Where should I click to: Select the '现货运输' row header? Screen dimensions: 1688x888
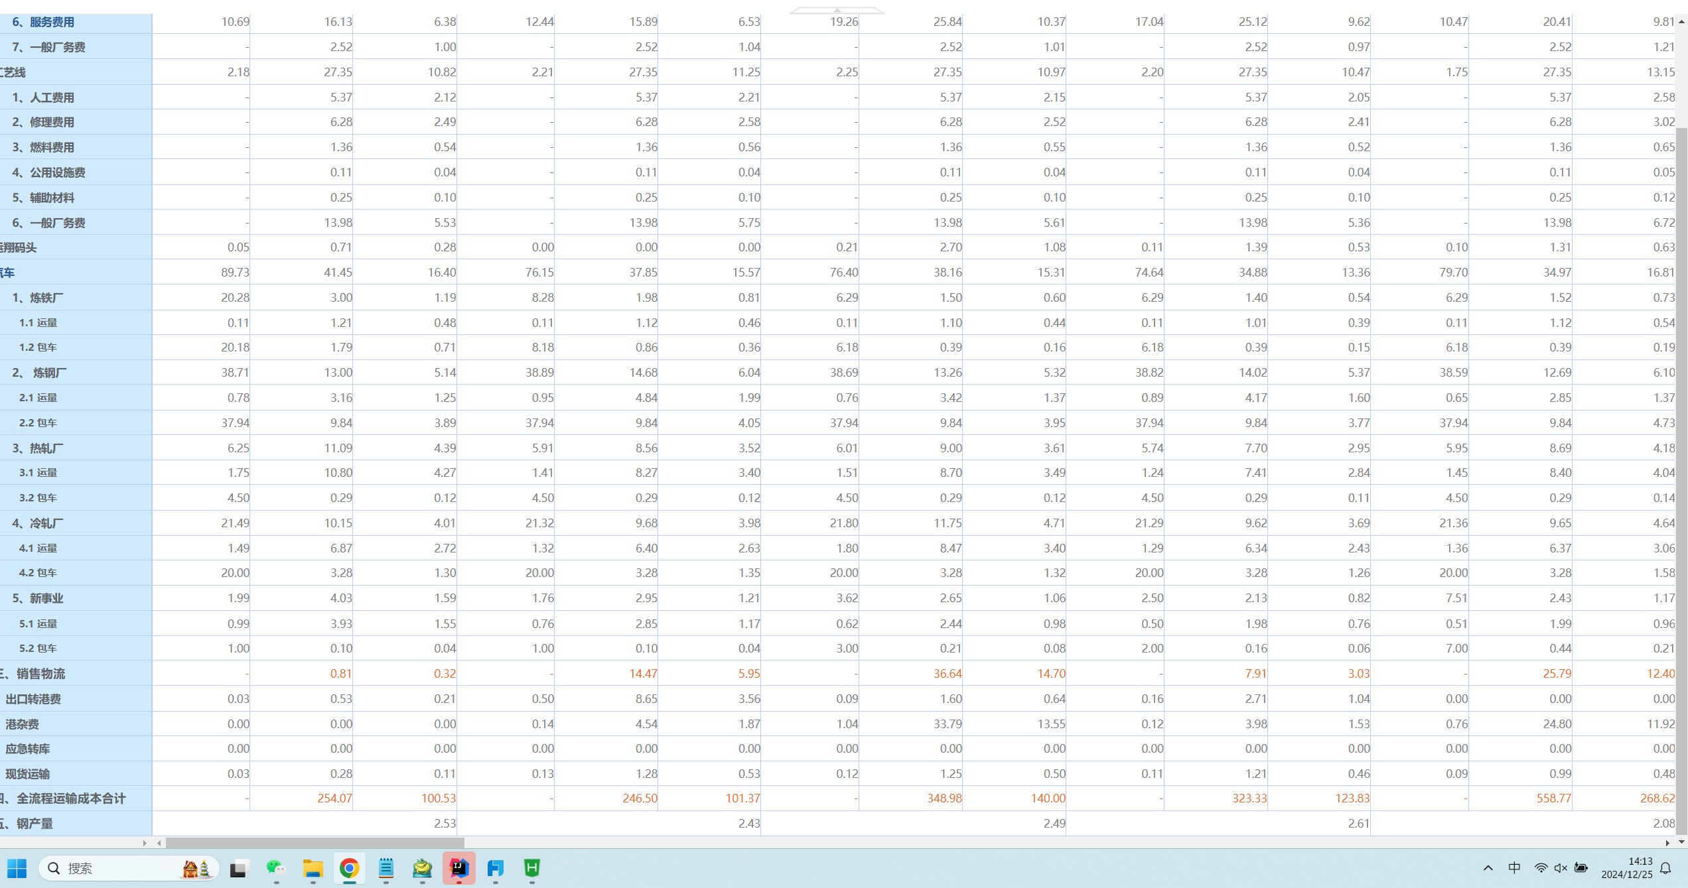(76, 774)
